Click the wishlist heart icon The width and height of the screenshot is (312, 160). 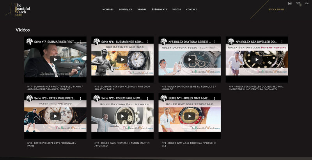[298, 4]
